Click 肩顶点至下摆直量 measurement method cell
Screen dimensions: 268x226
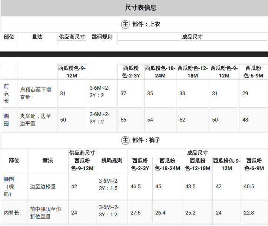36,93
